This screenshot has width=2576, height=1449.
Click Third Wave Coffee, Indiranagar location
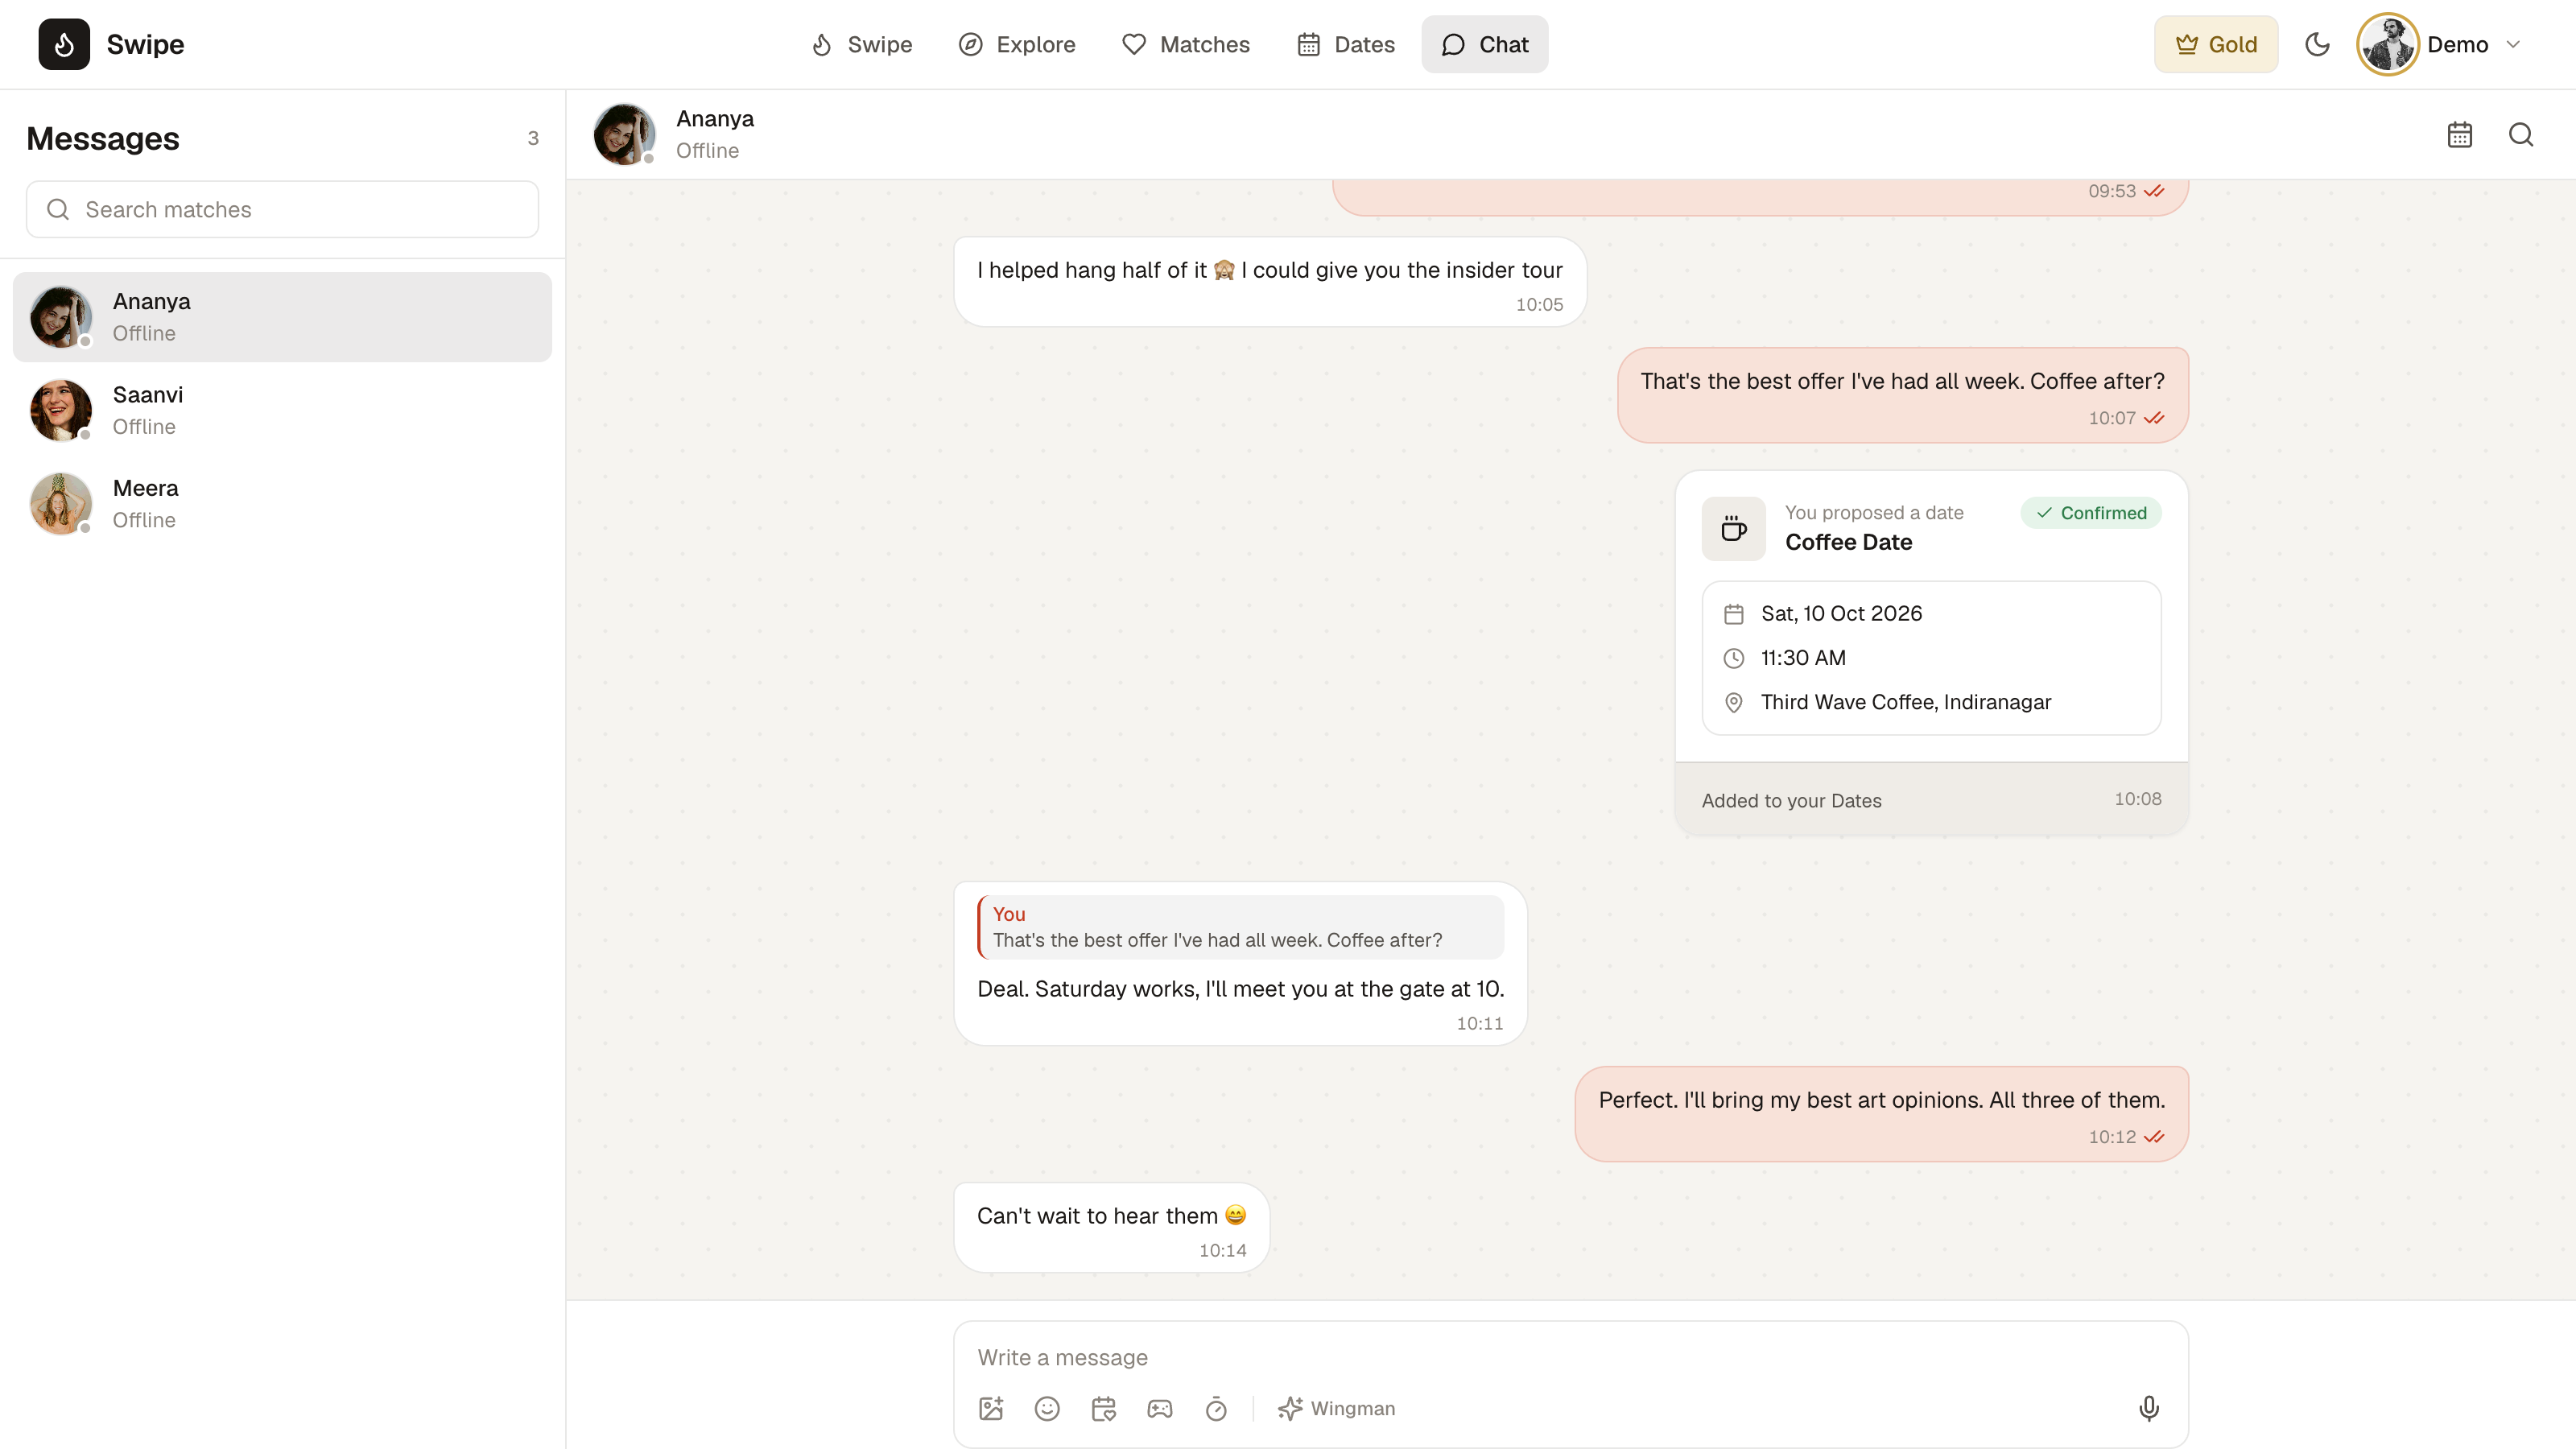(1905, 702)
